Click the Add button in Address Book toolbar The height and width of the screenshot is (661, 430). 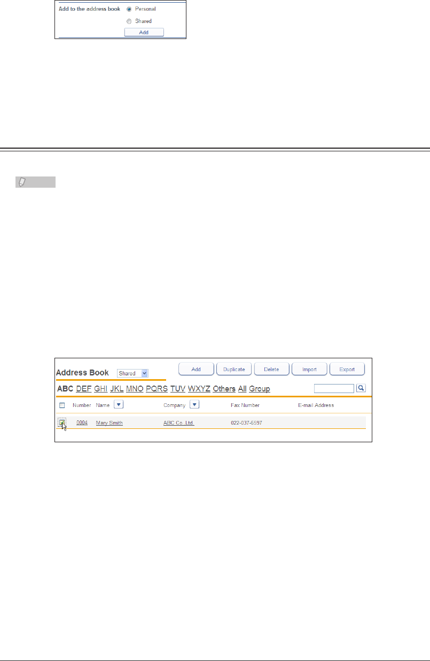(196, 369)
